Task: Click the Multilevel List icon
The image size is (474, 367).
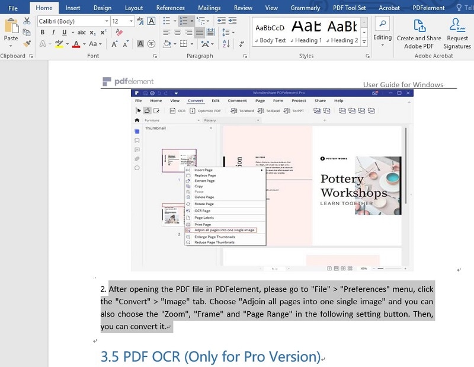Action: point(200,21)
